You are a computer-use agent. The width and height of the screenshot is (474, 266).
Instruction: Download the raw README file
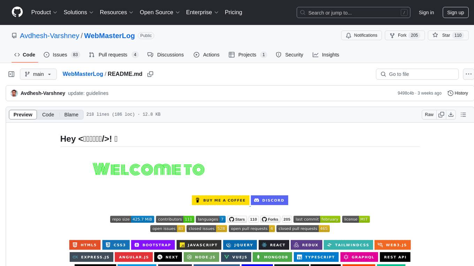pos(451,115)
